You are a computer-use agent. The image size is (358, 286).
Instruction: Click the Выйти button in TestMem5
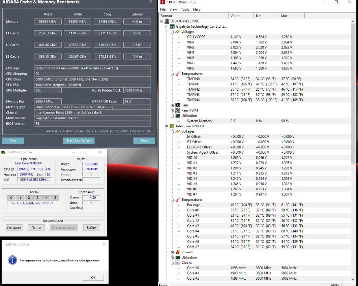pos(91,228)
